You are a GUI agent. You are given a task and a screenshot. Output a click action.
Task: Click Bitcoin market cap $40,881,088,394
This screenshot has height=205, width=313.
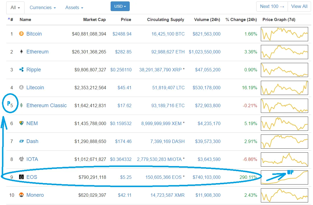(89, 34)
